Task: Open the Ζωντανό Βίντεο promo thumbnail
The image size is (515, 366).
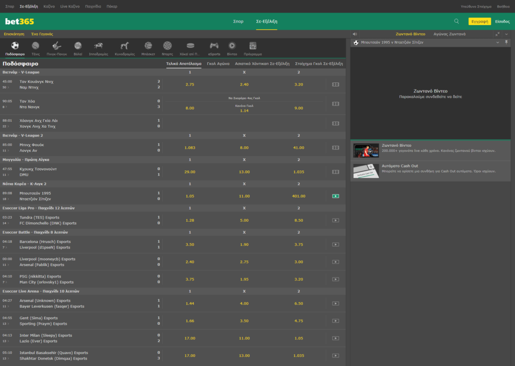Action: click(366, 150)
